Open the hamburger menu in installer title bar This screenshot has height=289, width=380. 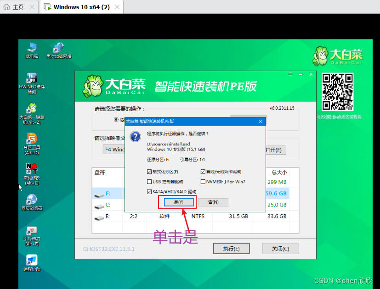coord(290,74)
